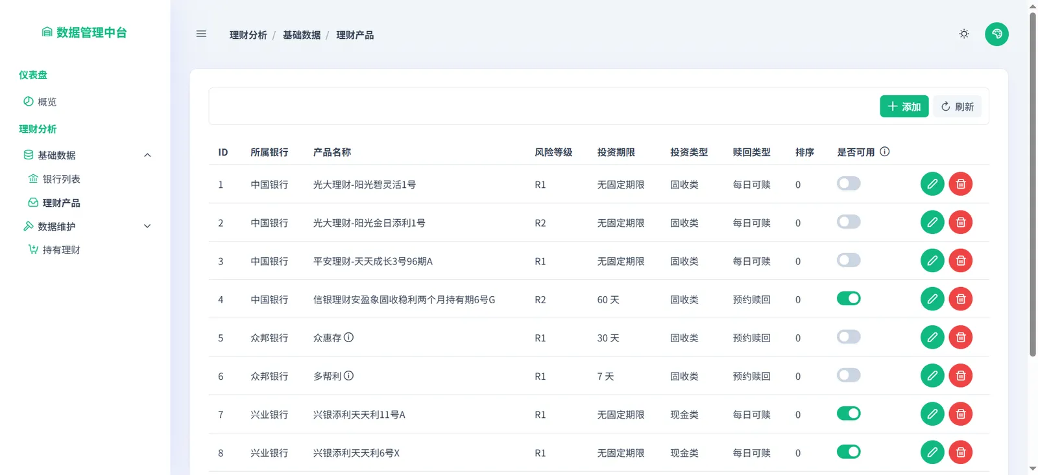
Task: Expand the 数据维护 sidebar group
Action: [x=87, y=226]
